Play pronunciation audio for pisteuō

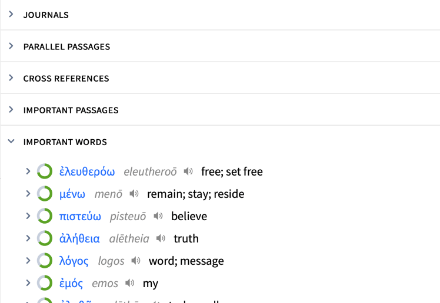(158, 216)
